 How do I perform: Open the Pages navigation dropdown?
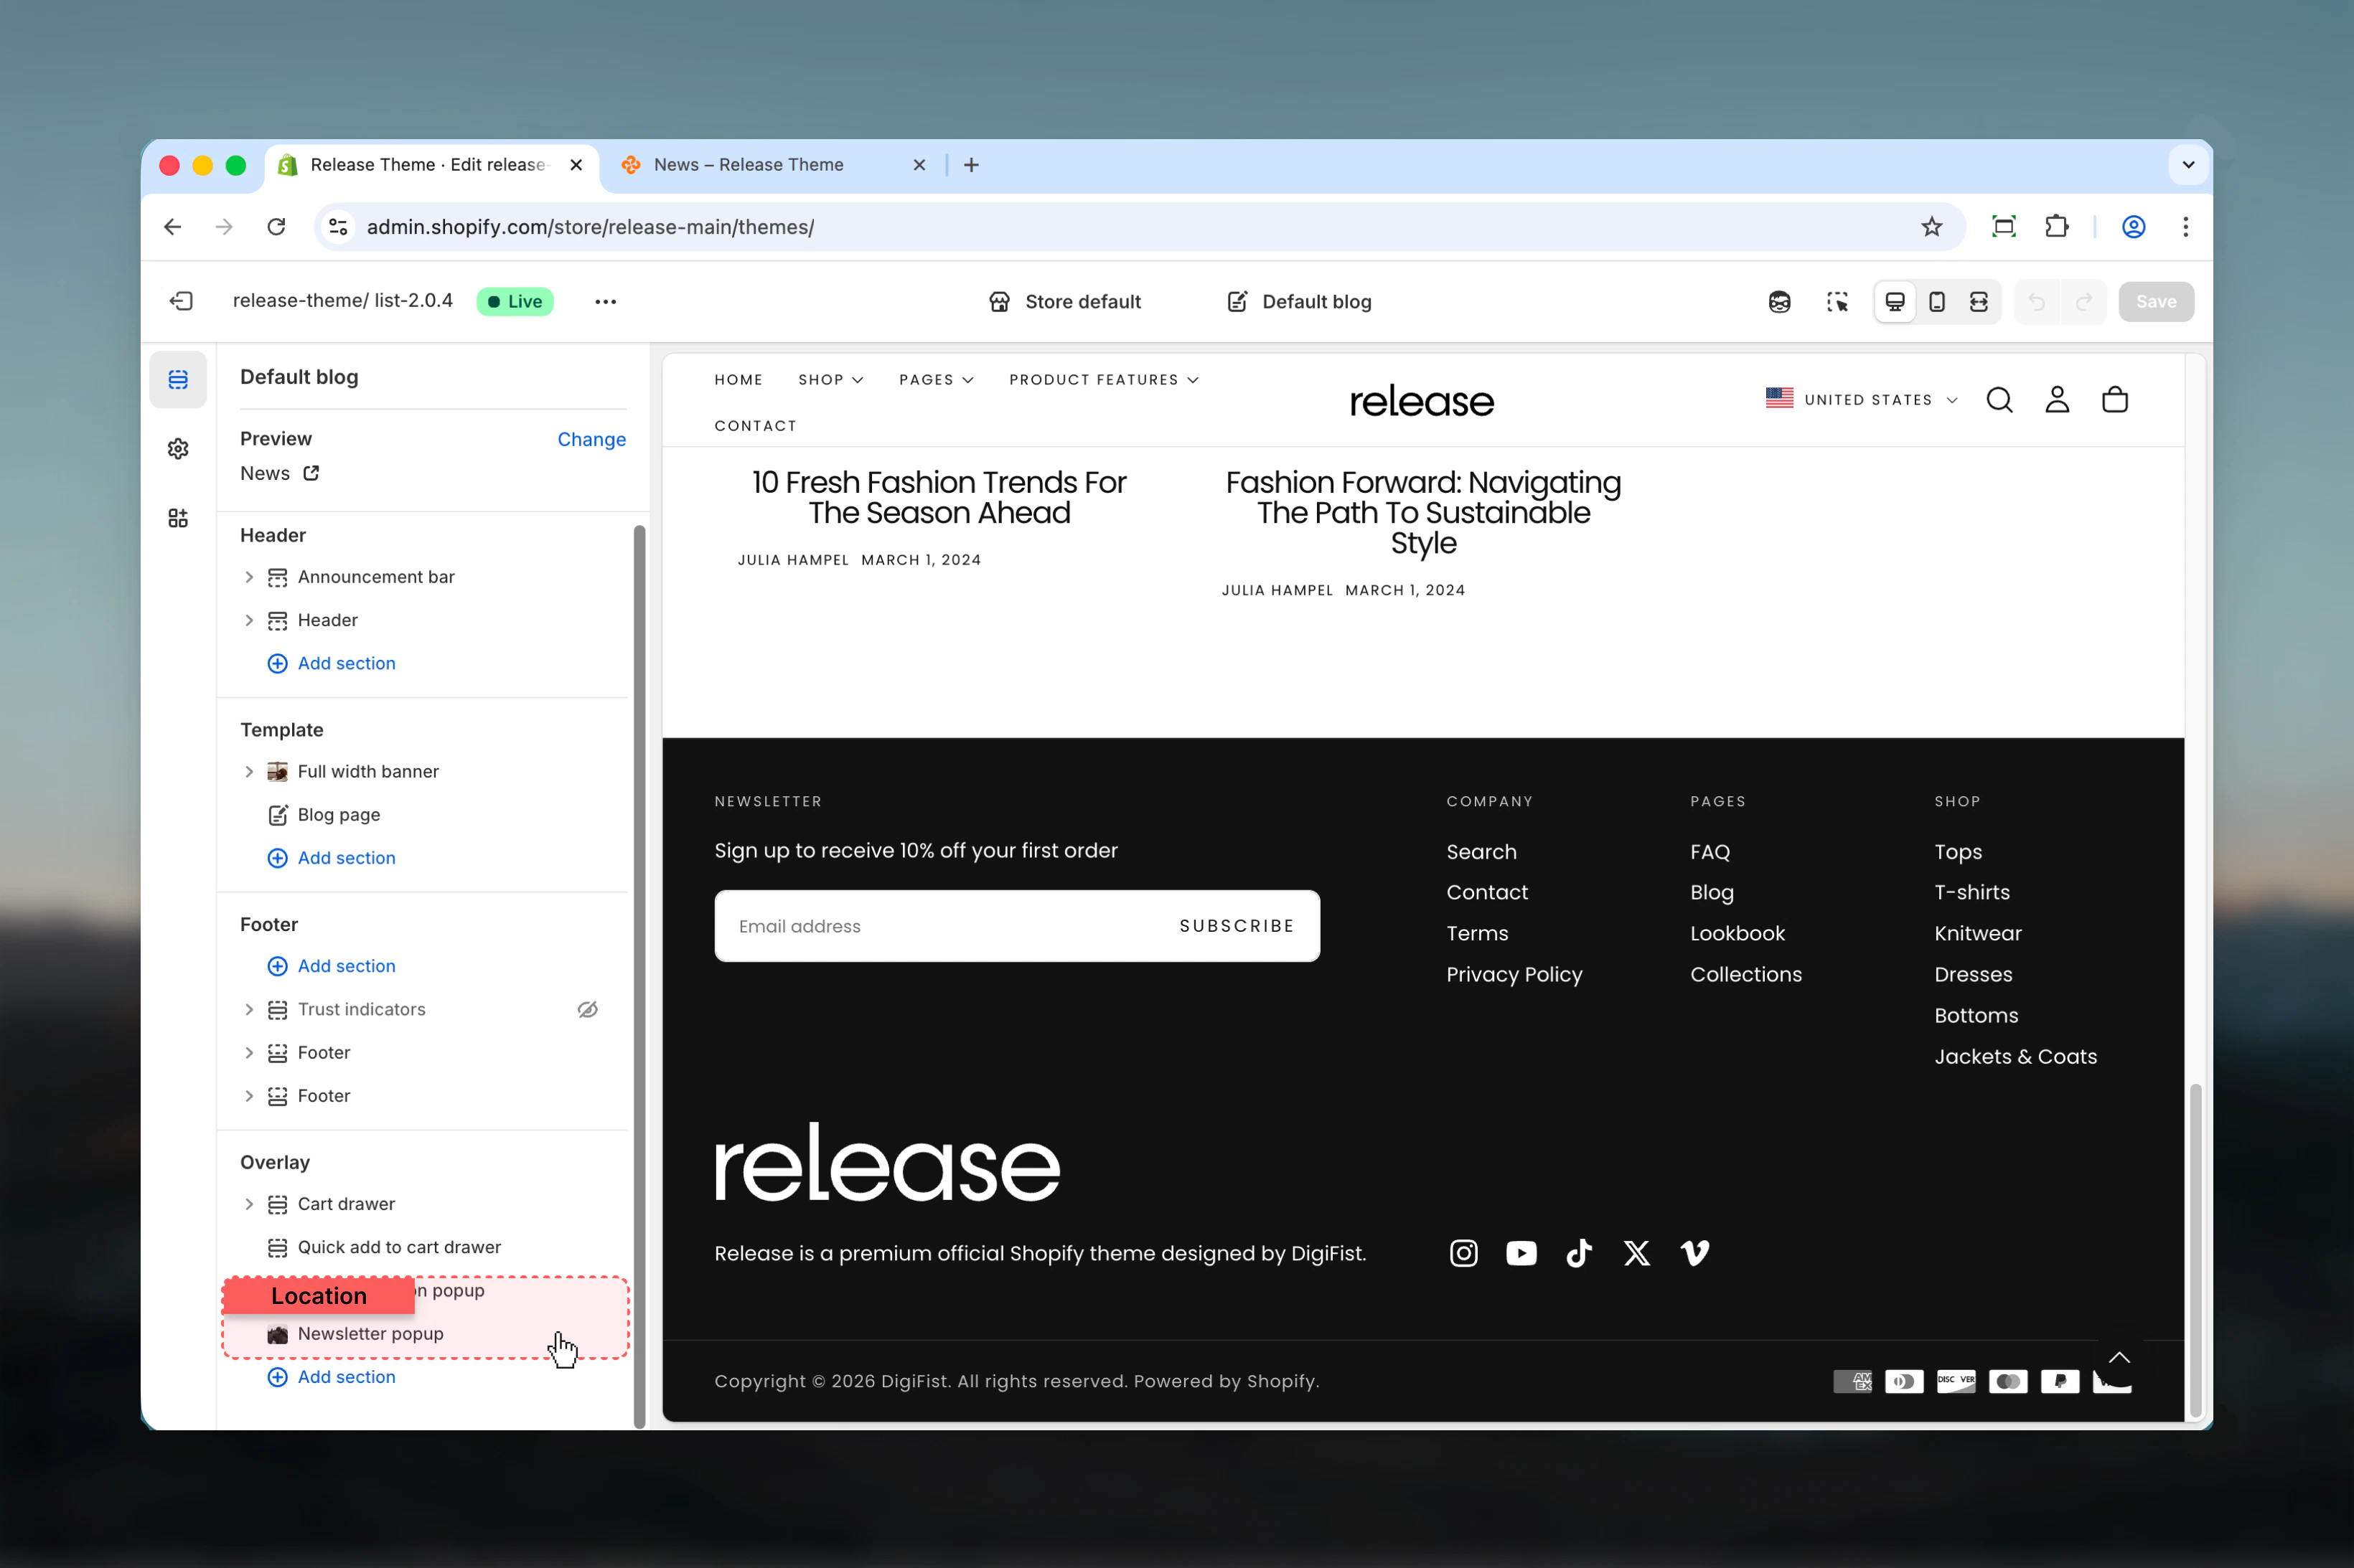(x=935, y=380)
